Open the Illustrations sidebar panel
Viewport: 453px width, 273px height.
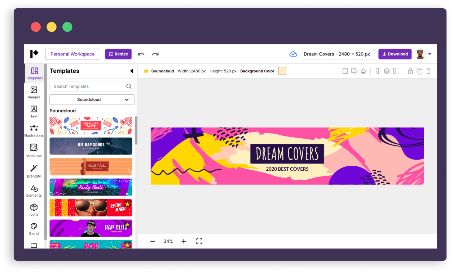pos(34,131)
